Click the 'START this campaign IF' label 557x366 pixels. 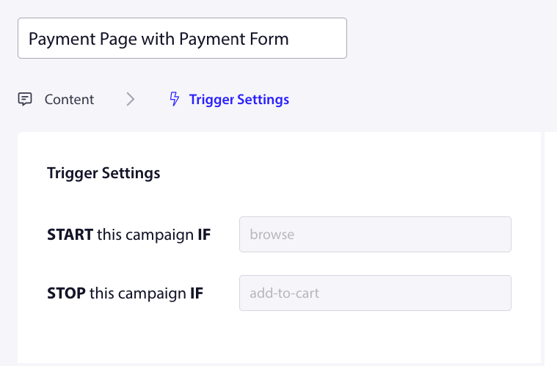click(x=128, y=235)
